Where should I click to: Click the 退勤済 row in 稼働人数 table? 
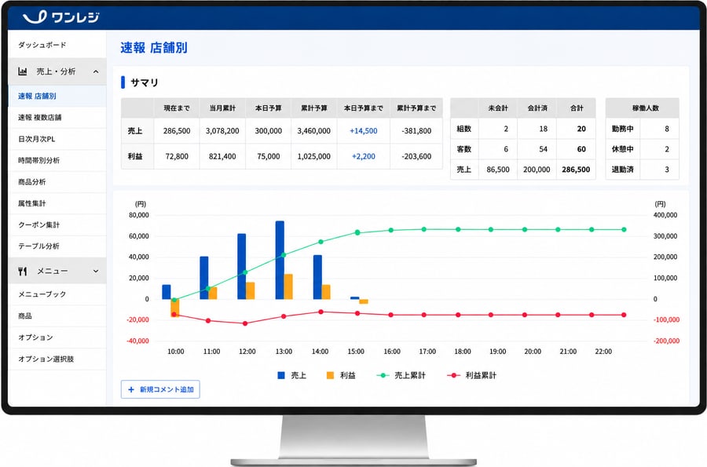click(x=642, y=170)
